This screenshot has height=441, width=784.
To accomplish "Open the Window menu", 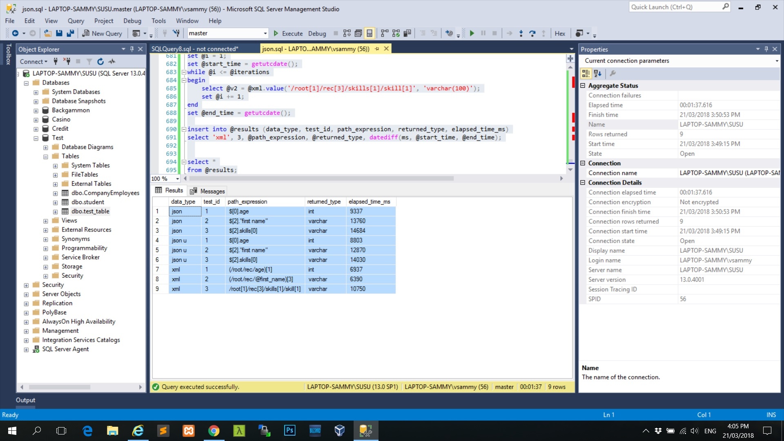I will click(x=187, y=21).
